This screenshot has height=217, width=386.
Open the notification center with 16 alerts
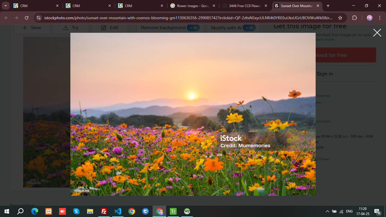coord(377,211)
